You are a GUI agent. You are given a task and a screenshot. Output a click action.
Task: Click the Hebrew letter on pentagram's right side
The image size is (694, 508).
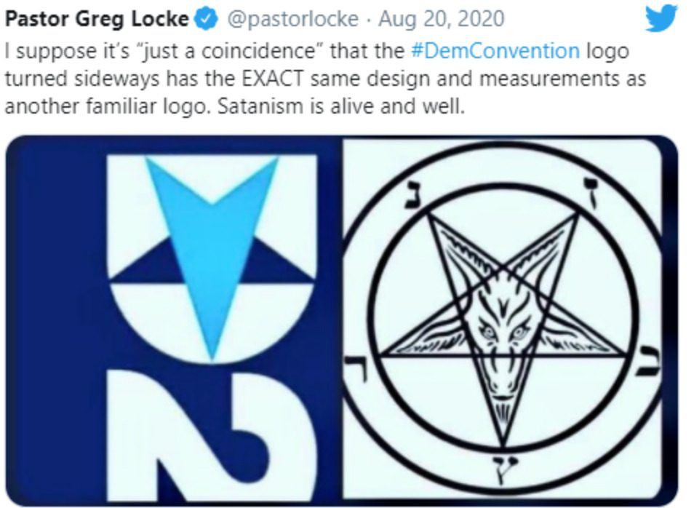tap(649, 362)
